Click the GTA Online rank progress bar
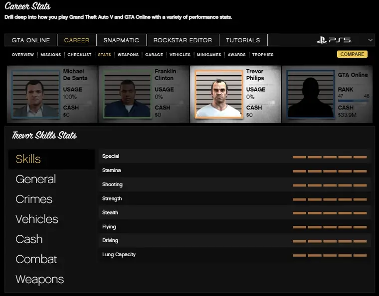Screen dimensions: 379x296 pos(354,101)
